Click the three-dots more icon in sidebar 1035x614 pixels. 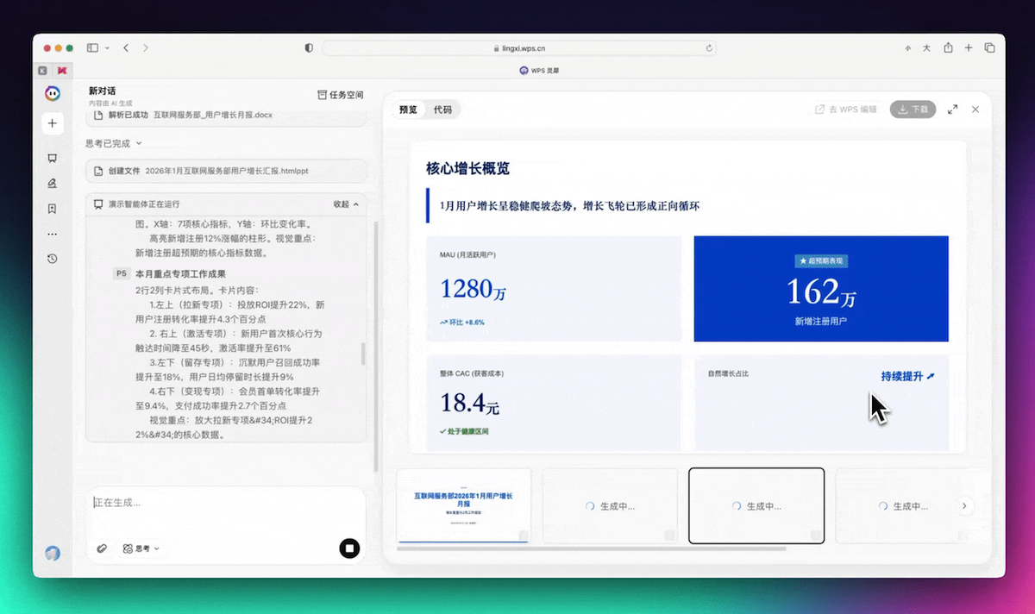[53, 234]
